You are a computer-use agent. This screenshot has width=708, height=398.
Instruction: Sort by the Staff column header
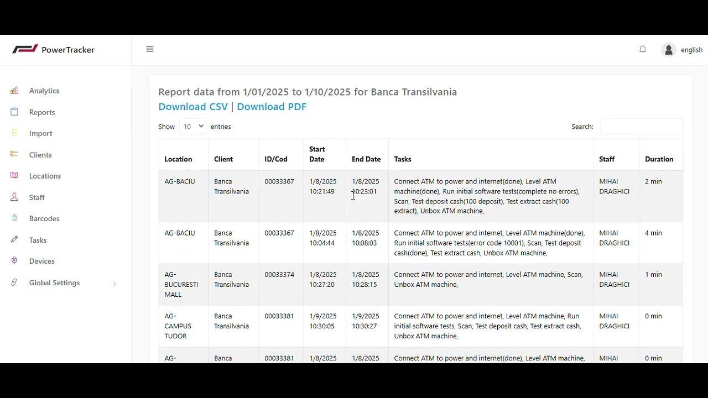(x=616, y=154)
